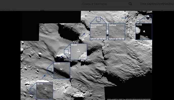Click the small square marker for 15:14
This screenshot has height=100, width=174.
[32, 91]
